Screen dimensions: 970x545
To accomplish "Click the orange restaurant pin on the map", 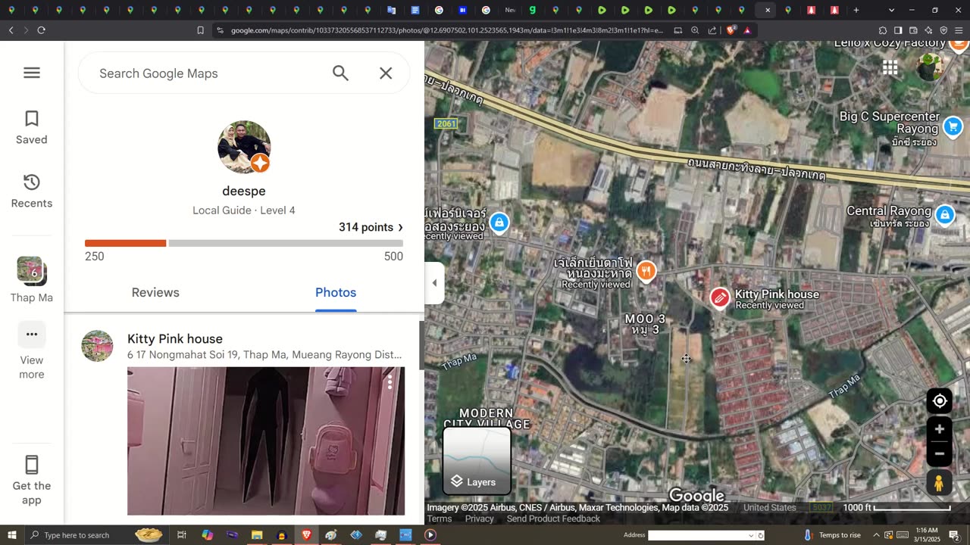I will coord(646,272).
